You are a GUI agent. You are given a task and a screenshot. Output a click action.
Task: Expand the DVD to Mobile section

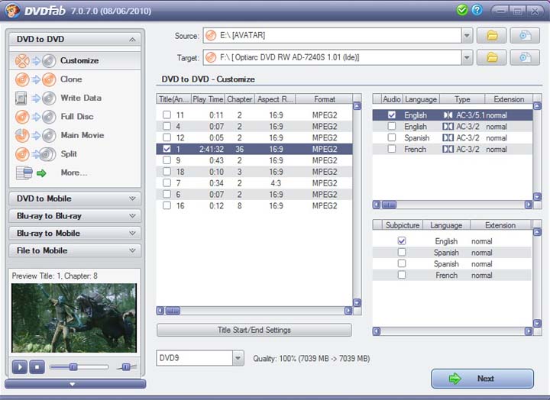[x=75, y=198]
